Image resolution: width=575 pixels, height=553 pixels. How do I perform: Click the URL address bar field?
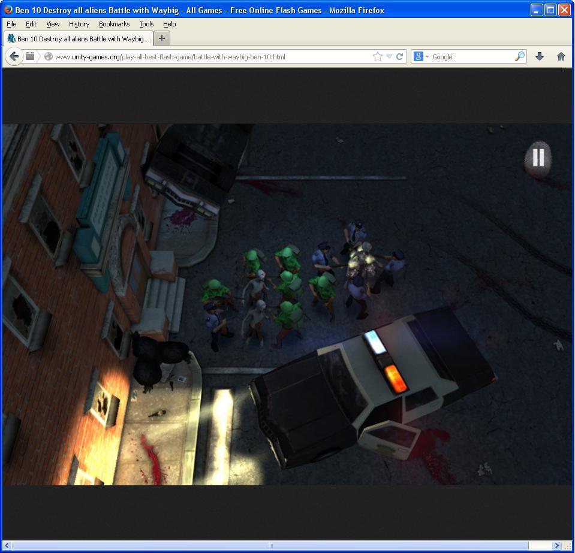[x=210, y=57]
